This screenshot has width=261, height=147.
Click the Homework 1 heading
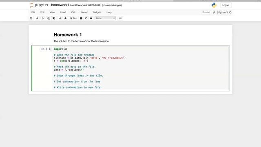[x=68, y=35]
